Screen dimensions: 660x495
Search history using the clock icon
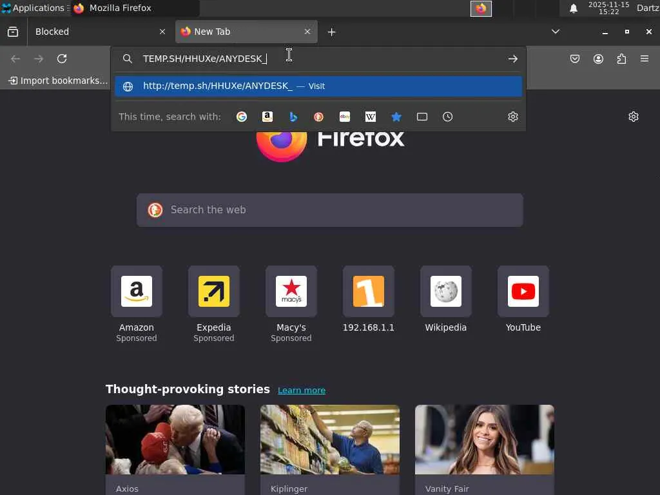click(x=448, y=117)
